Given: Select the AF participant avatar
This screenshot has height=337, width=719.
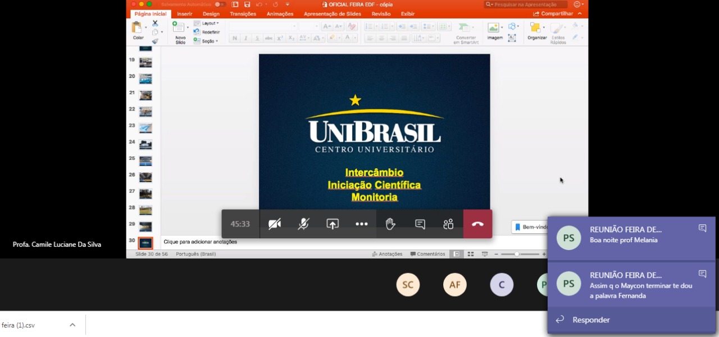Looking at the screenshot, I should 455,285.
